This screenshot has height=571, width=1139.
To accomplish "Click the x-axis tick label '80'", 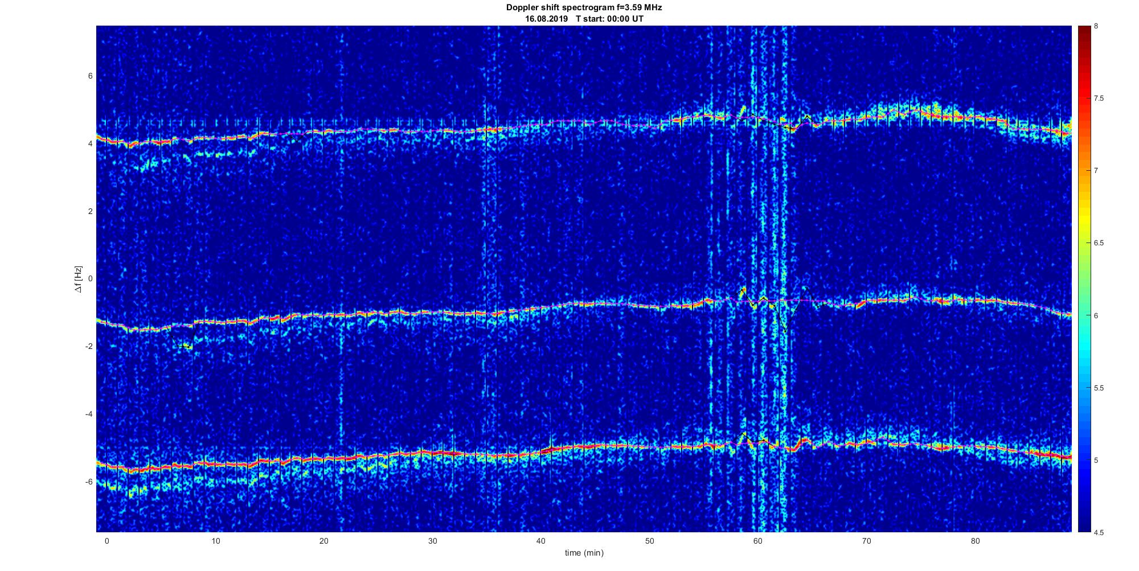I will click(975, 541).
